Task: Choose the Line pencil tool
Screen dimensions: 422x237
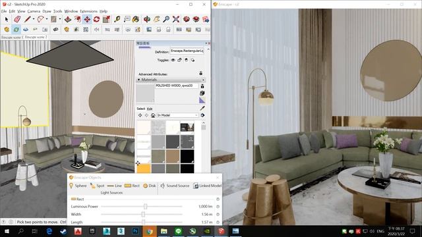Action: tap(27, 19)
